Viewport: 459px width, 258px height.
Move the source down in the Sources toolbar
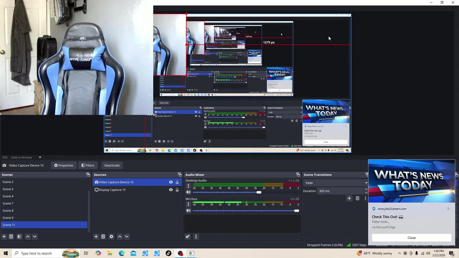click(x=127, y=236)
